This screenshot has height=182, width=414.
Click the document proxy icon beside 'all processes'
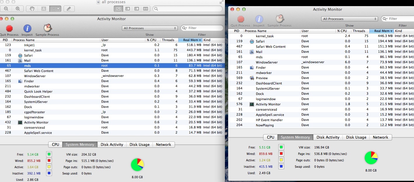click(x=99, y=2)
